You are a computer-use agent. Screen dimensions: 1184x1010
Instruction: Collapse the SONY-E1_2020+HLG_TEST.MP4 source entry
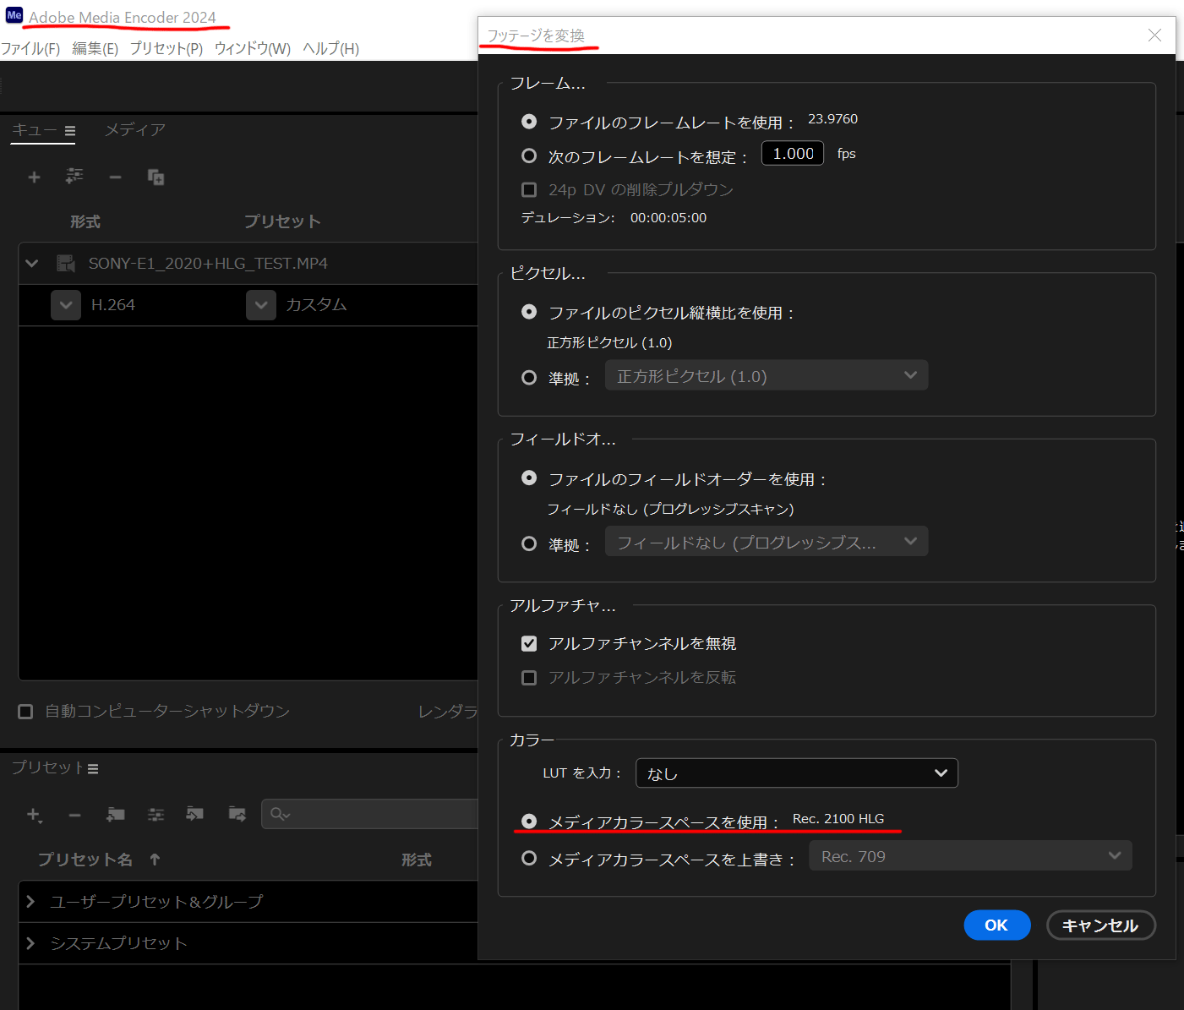31,263
